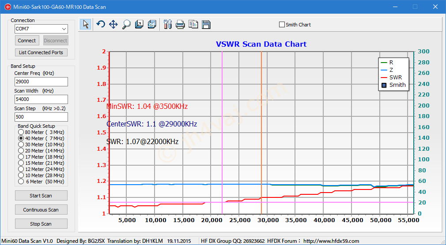Select 20 Meter (14 MHz) band
446x245 pixels.
(21, 151)
